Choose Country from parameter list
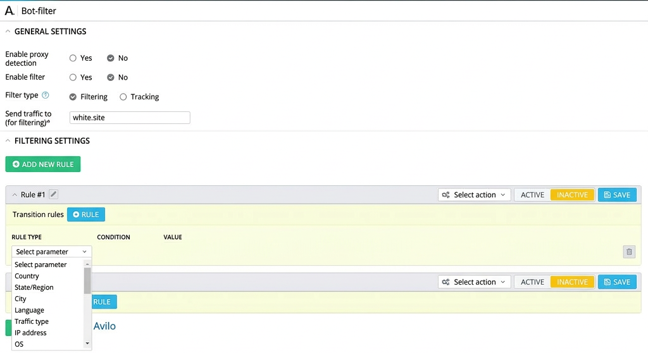 [27, 276]
